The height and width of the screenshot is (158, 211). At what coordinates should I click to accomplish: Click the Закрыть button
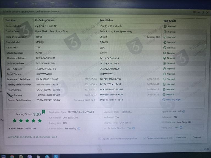(197, 137)
